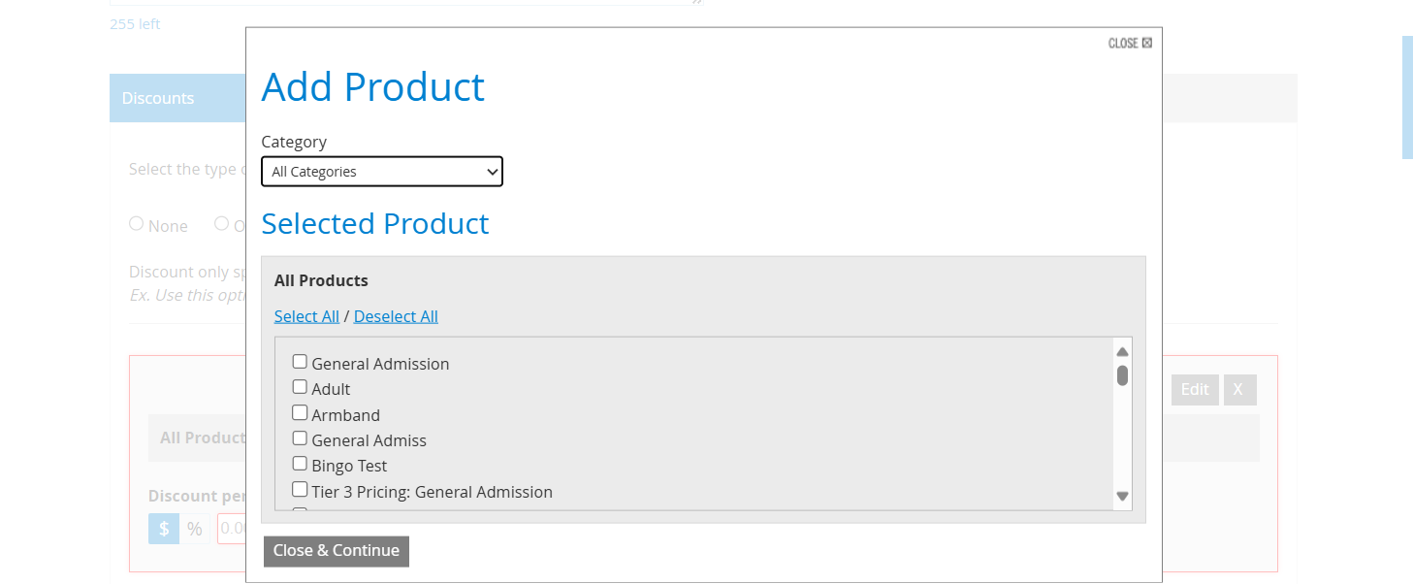Click the Select All link
Screen dimensions: 1413x584
pos(306,316)
